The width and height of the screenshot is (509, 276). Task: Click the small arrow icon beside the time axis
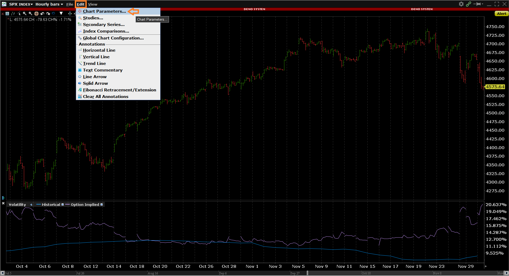tap(486, 266)
